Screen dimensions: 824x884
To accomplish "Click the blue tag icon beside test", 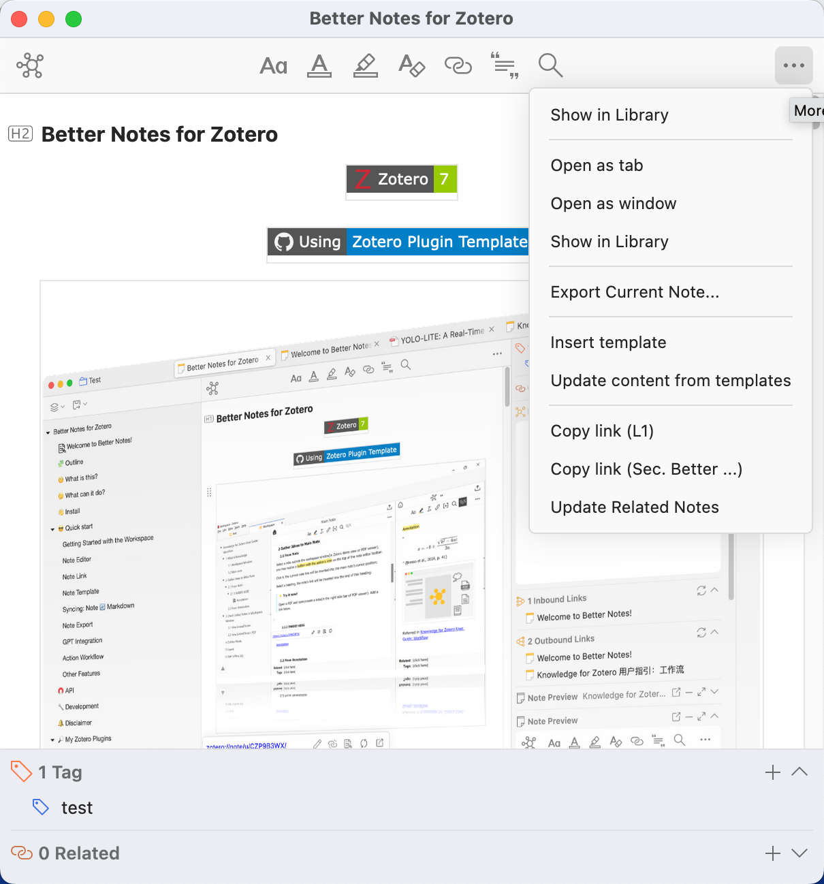I will [x=41, y=807].
